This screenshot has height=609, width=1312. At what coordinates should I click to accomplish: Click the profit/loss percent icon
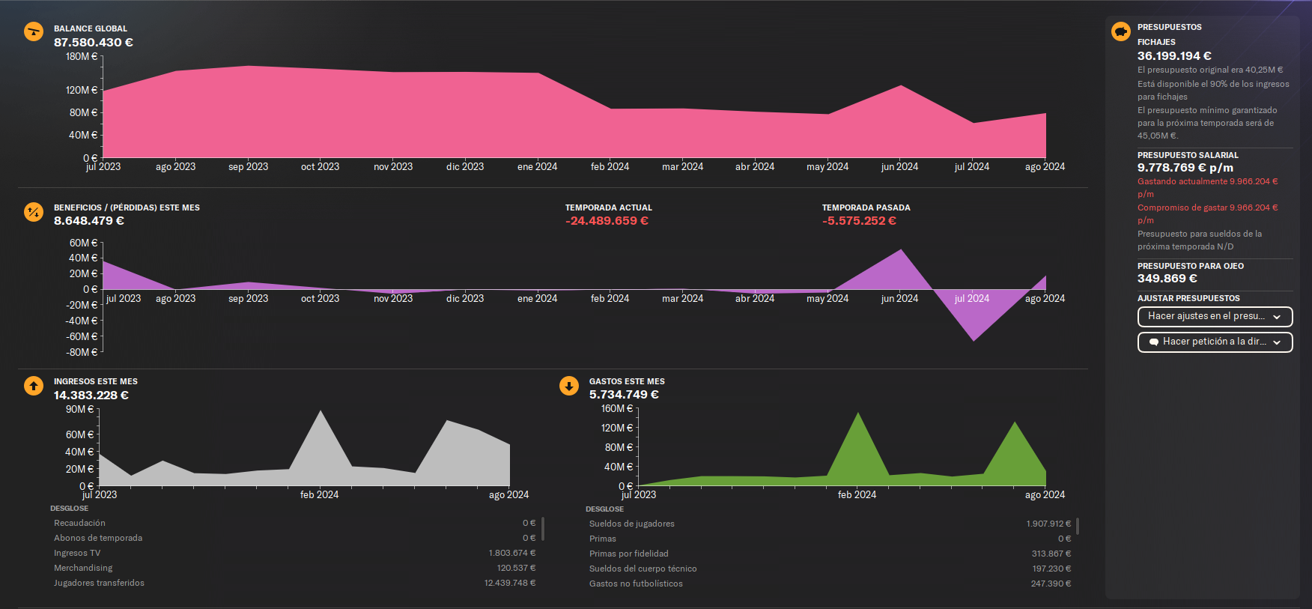(34, 212)
